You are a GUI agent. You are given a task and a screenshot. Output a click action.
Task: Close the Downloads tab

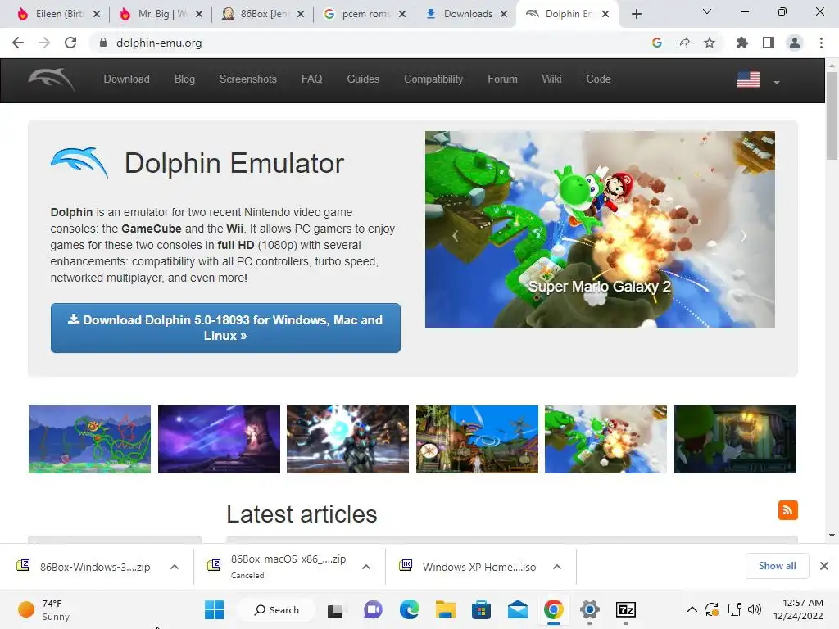(x=504, y=14)
